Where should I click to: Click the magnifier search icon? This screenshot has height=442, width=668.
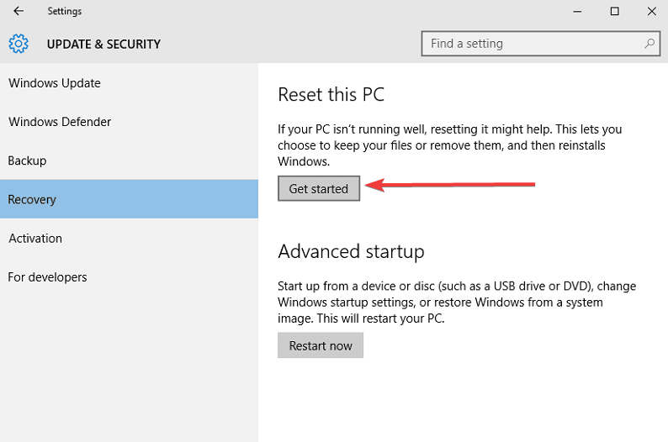tap(649, 44)
